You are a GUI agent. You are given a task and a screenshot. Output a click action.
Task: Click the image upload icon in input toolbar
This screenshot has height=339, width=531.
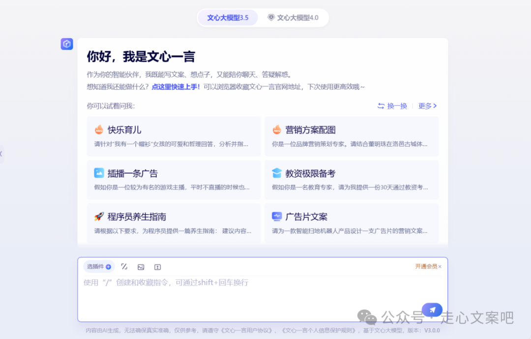tap(141, 266)
